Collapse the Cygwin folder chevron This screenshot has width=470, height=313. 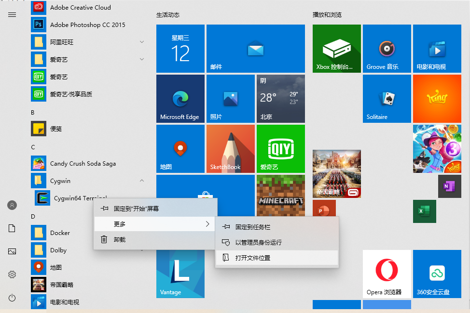tap(142, 181)
